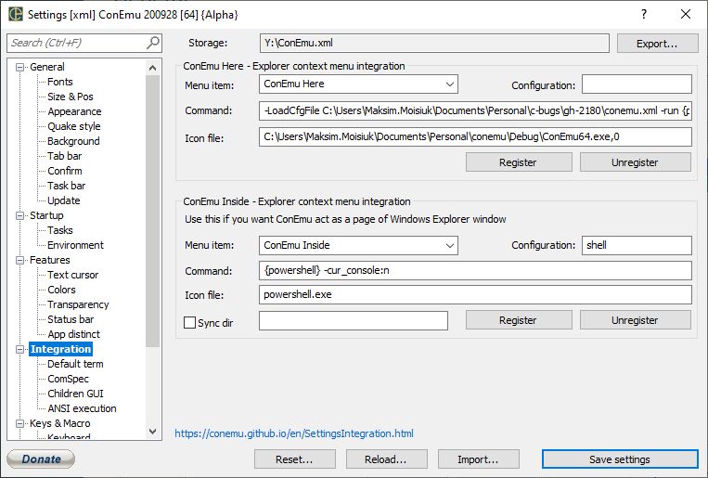
Task: Select Confirm in the tree
Action: [x=65, y=171]
